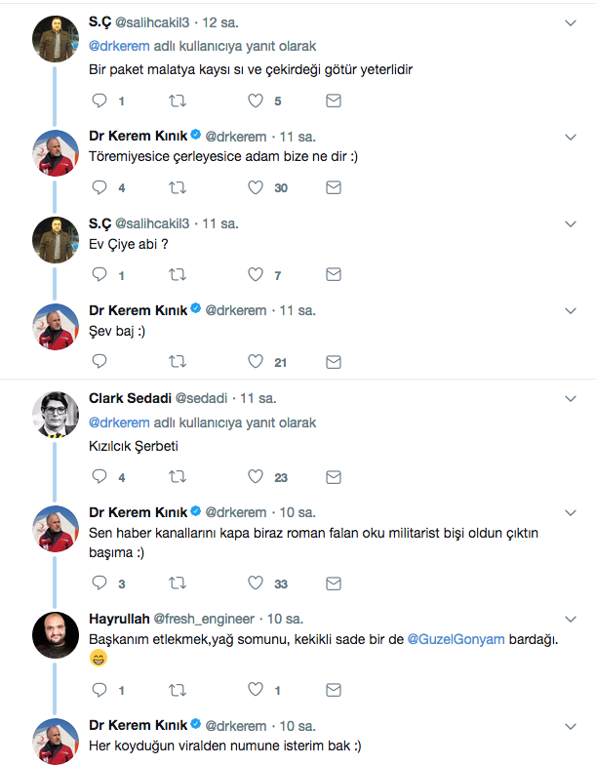Reply to the Malatya kayısı tweet

tap(99, 101)
